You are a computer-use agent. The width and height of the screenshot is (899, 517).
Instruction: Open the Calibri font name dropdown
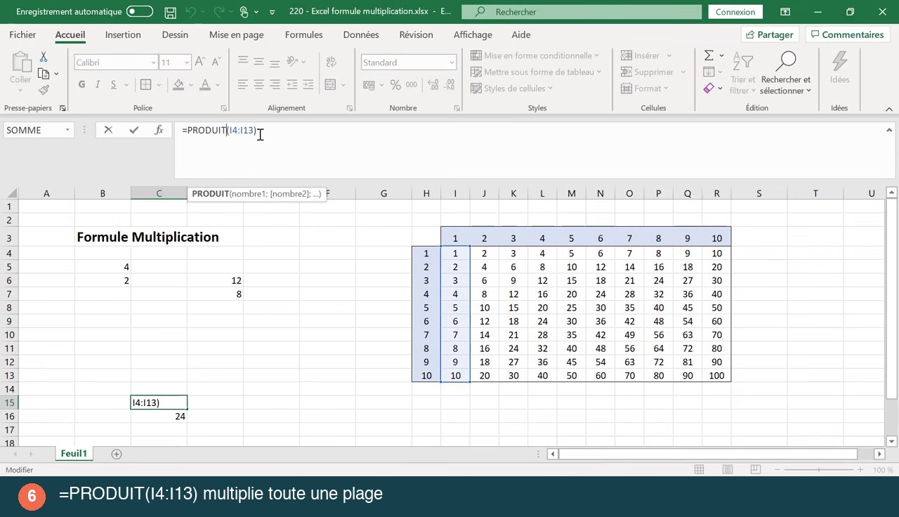coord(153,63)
